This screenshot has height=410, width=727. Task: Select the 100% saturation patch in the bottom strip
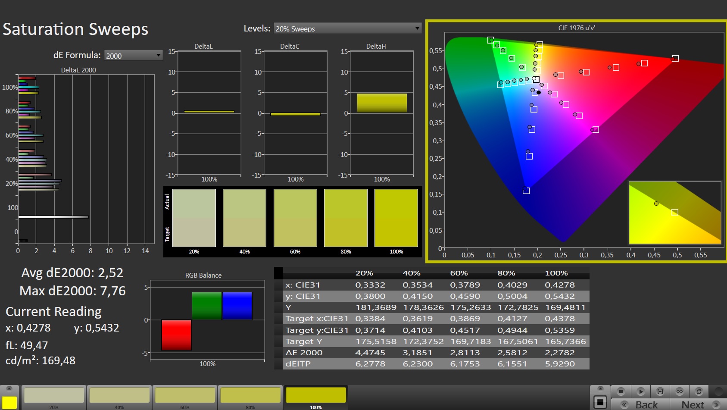[x=316, y=397]
